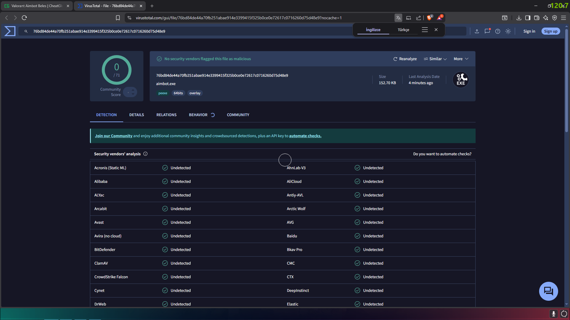Close the VirusTotal browser tab
This screenshot has height=320, width=570.
141,6
